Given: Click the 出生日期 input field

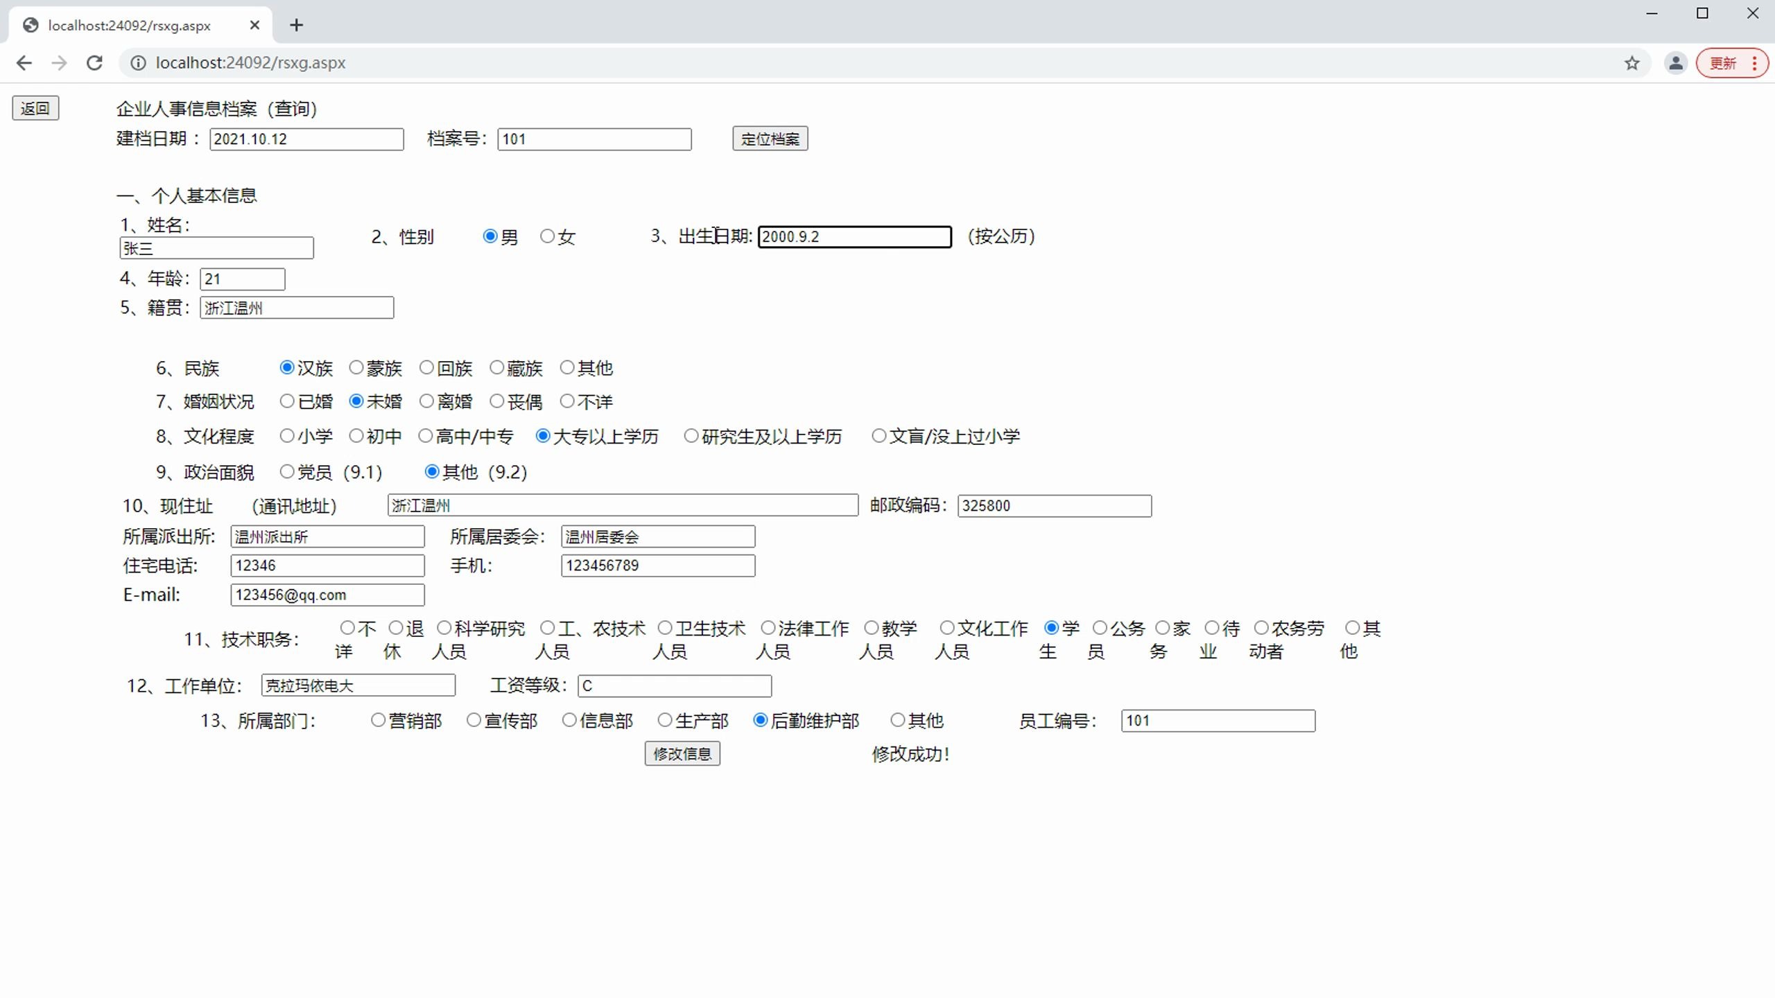Looking at the screenshot, I should [x=854, y=236].
